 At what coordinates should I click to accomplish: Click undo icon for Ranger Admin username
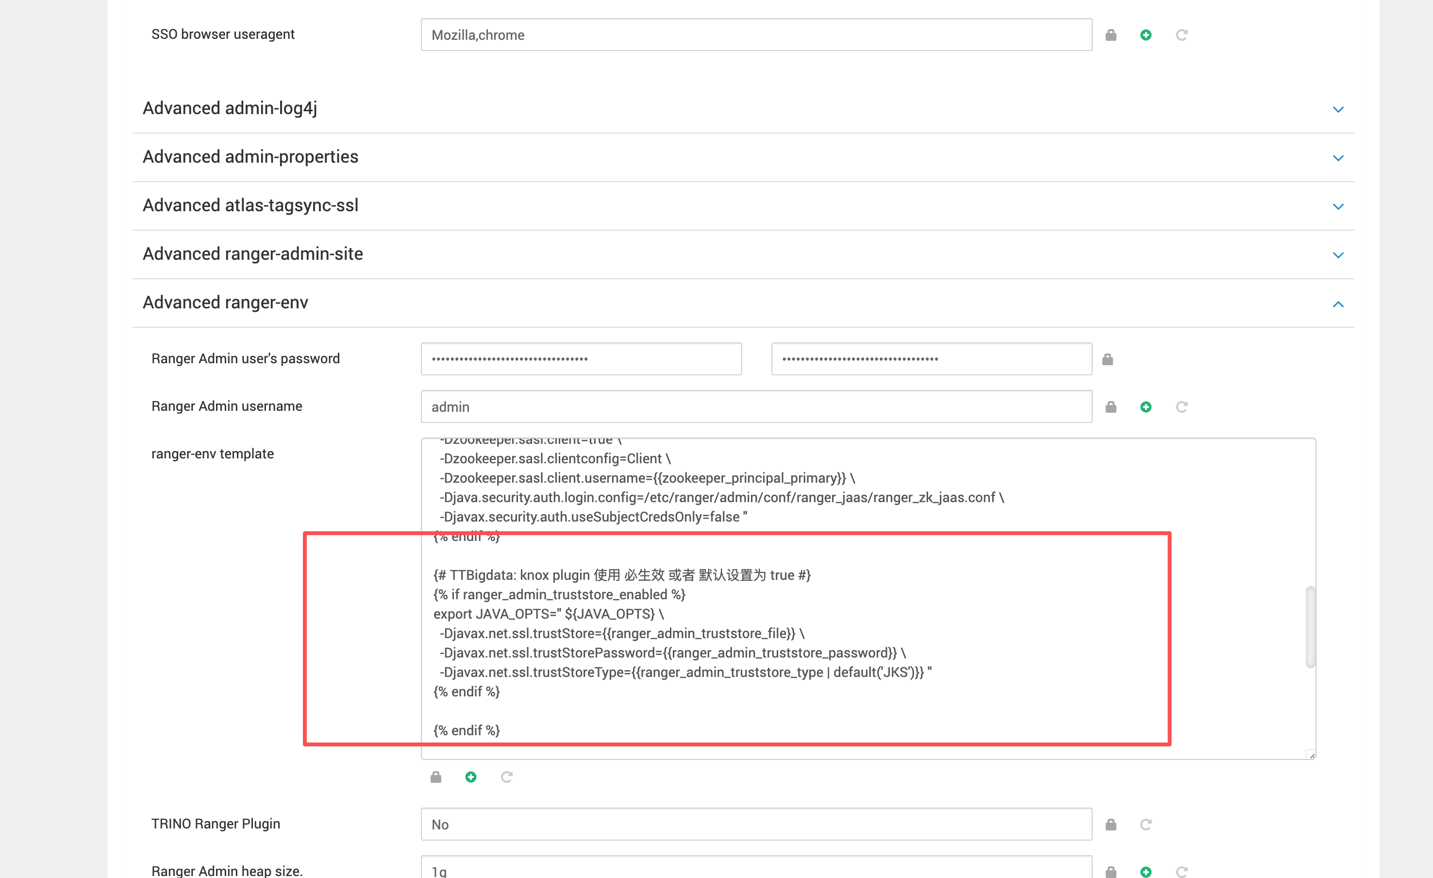coord(1181,407)
